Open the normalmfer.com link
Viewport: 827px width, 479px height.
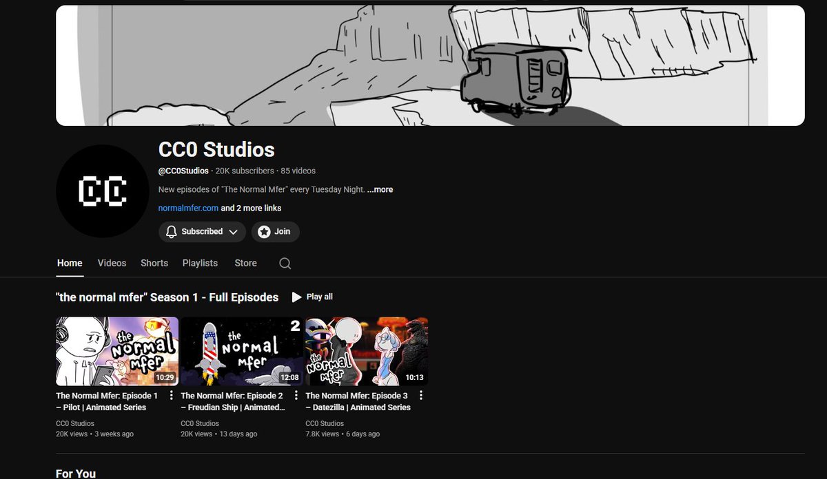point(188,208)
